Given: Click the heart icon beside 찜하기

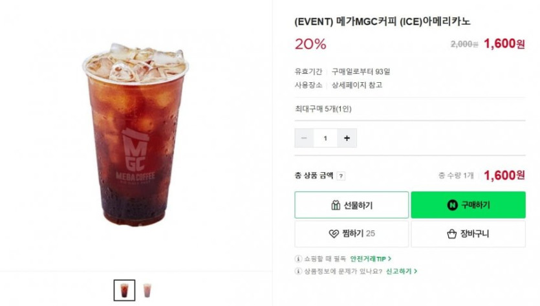Looking at the screenshot, I should pyautogui.click(x=334, y=234).
